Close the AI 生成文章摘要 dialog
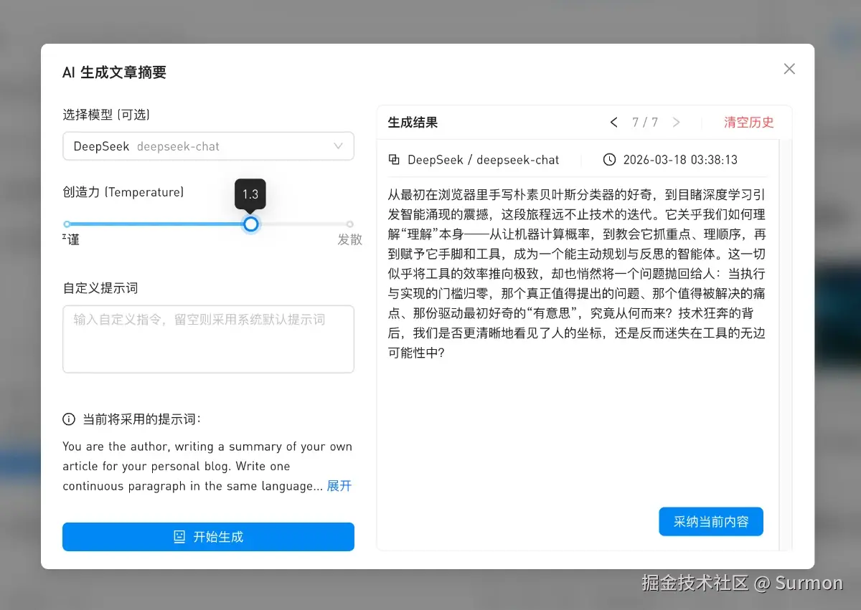This screenshot has width=861, height=610. (x=789, y=69)
